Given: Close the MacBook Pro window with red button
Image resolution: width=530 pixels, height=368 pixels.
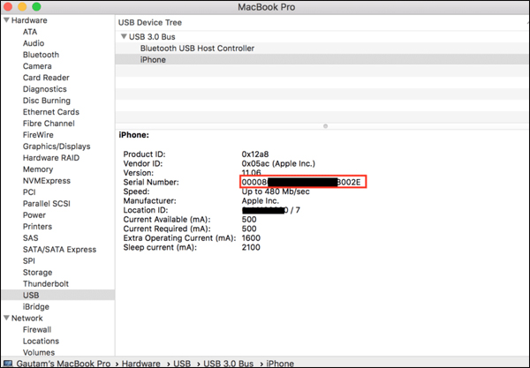Looking at the screenshot, I should 8,6.
